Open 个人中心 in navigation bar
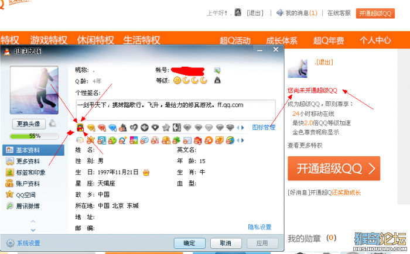410x254 pixels. 375,40
